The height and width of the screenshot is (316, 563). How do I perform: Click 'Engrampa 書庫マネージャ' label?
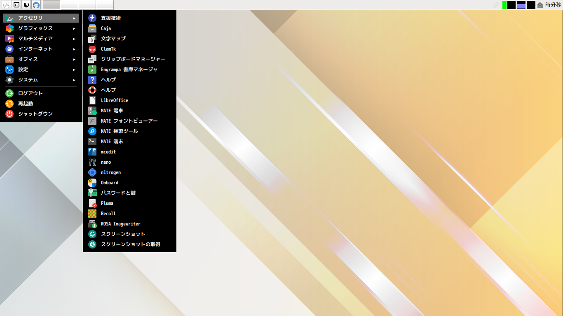click(129, 70)
